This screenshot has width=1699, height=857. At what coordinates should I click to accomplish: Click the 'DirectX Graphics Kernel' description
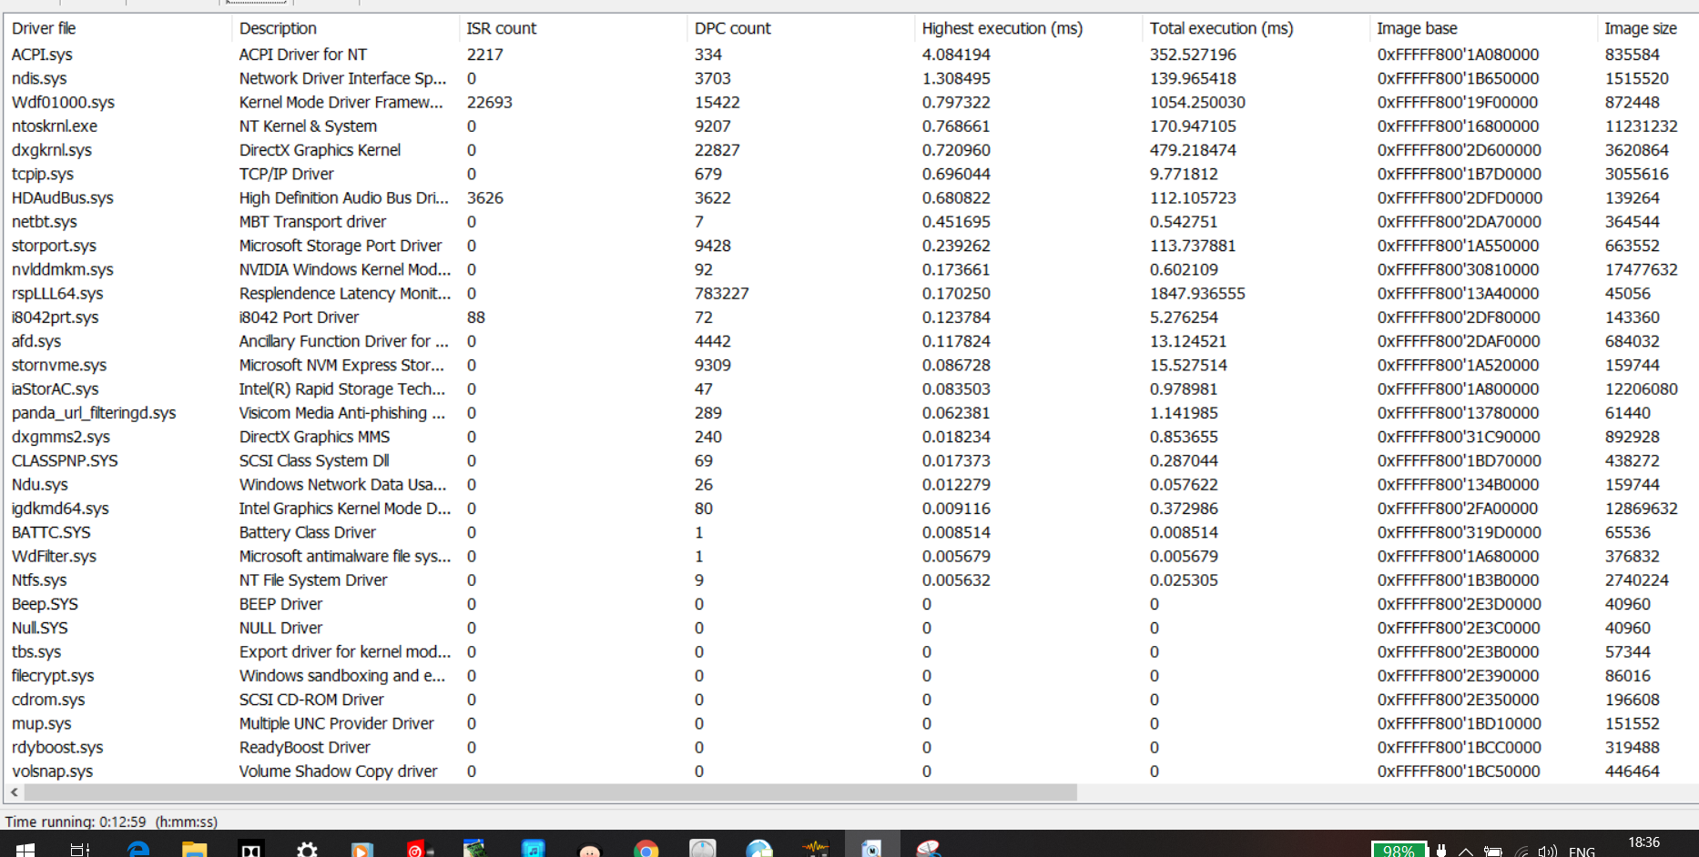click(320, 150)
